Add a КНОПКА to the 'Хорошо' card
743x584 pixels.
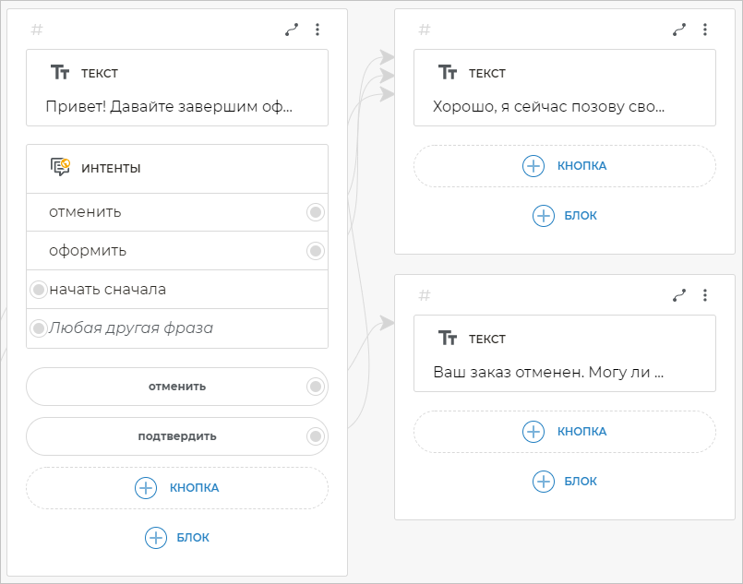564,166
